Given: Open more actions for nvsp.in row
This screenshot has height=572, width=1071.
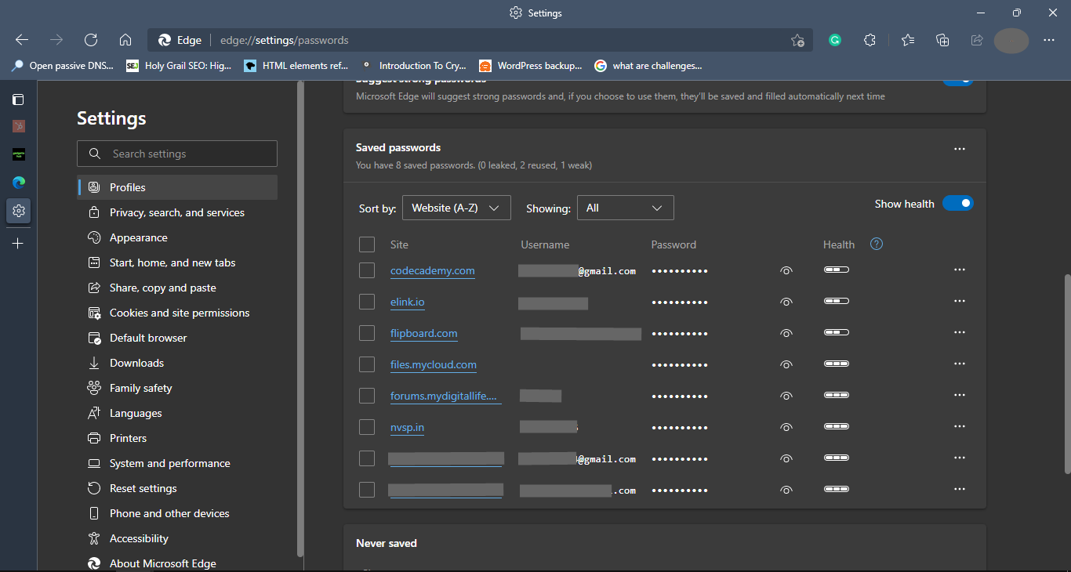Looking at the screenshot, I should click(959, 426).
